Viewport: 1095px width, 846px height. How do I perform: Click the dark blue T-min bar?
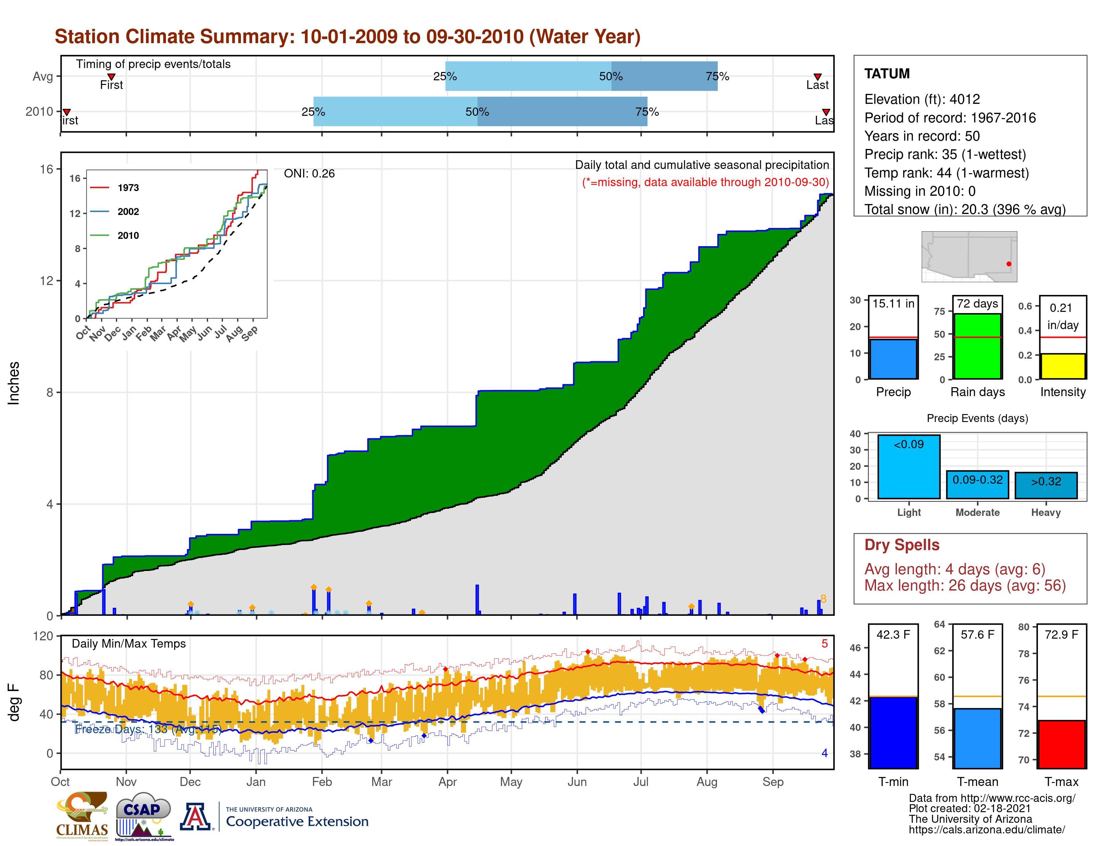coord(894,732)
